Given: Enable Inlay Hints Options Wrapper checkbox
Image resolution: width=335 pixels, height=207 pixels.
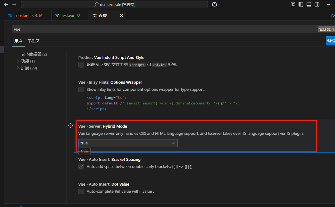Looking at the screenshot, I should click(x=81, y=90).
